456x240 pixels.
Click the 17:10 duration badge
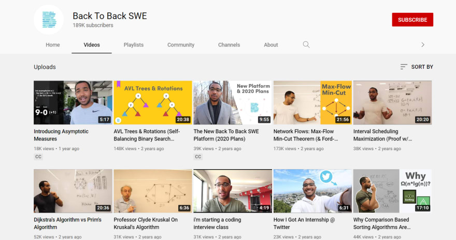click(x=422, y=208)
